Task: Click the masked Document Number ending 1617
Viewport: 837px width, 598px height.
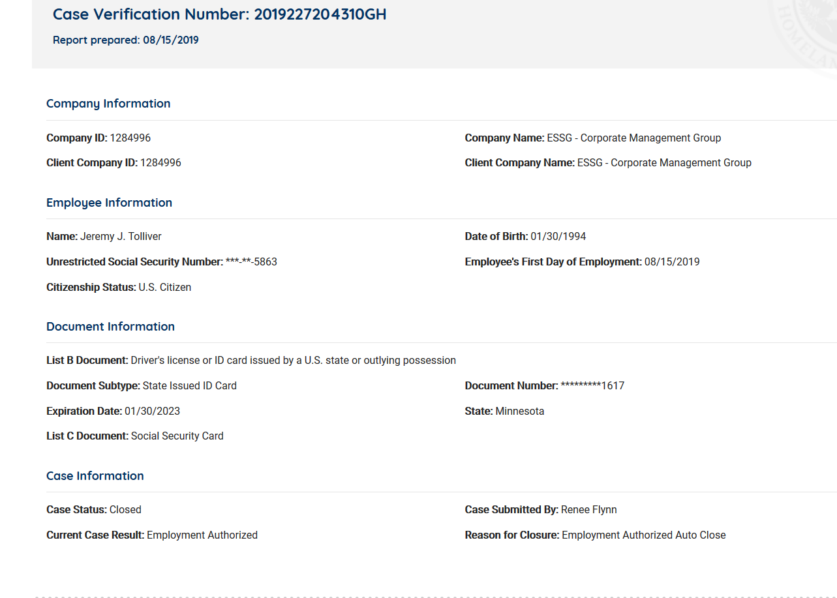Action: [x=592, y=386]
